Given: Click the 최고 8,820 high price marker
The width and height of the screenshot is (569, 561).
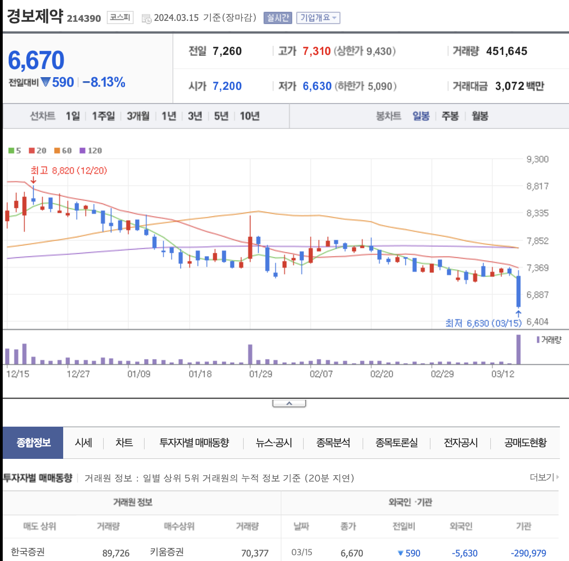Looking at the screenshot, I should [69, 171].
